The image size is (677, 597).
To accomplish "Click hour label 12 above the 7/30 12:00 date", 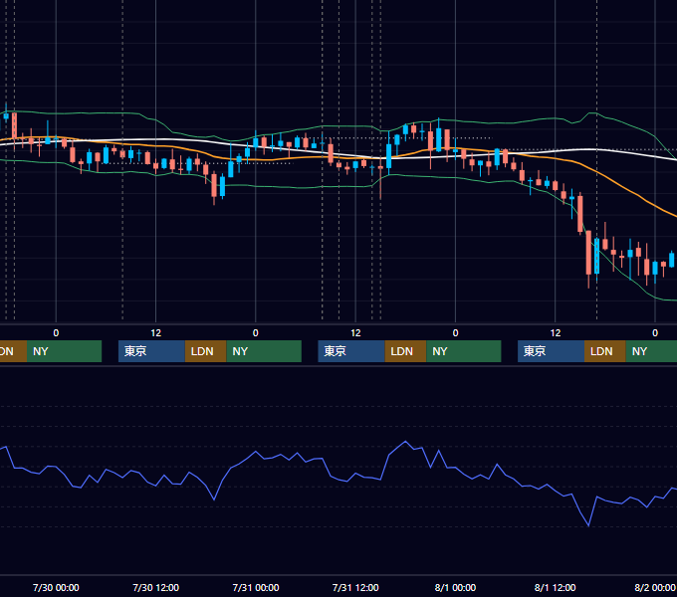I will [156, 333].
